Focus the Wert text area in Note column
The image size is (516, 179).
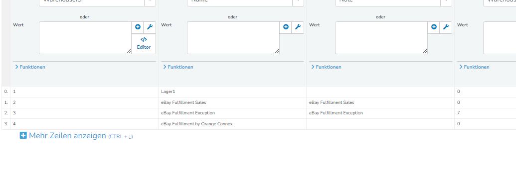click(381, 38)
